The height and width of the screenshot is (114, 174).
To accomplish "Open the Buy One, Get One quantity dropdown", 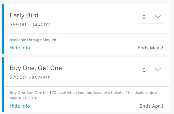I will pyautogui.click(x=151, y=69).
